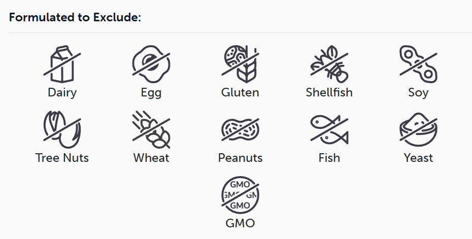472x239 pixels.
Task: Select the "Yeast" text label
Action: pos(418,158)
